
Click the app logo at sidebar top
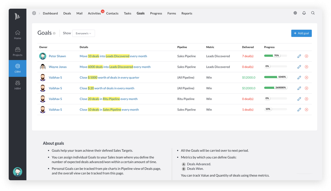pos(17,16)
